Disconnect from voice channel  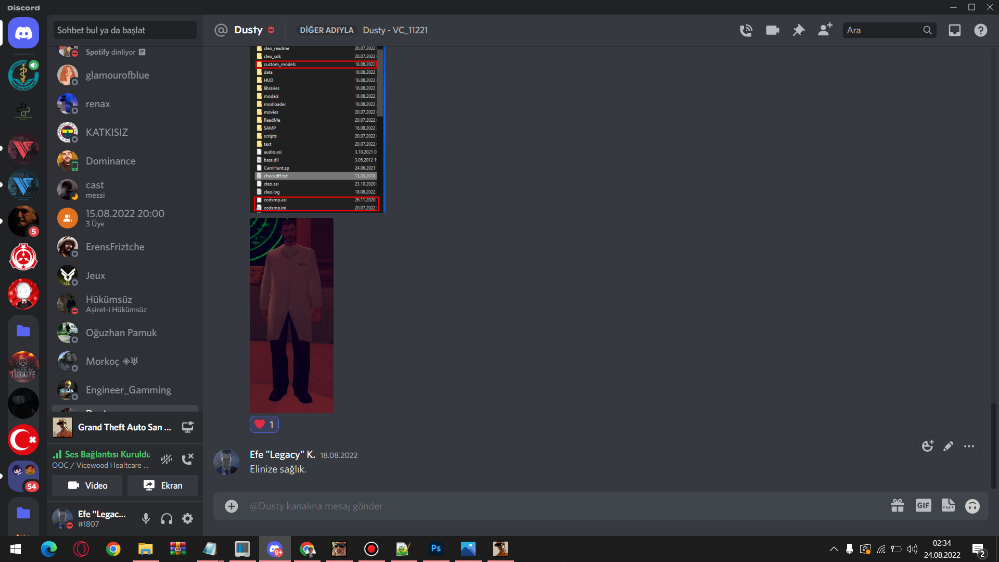pyautogui.click(x=187, y=459)
